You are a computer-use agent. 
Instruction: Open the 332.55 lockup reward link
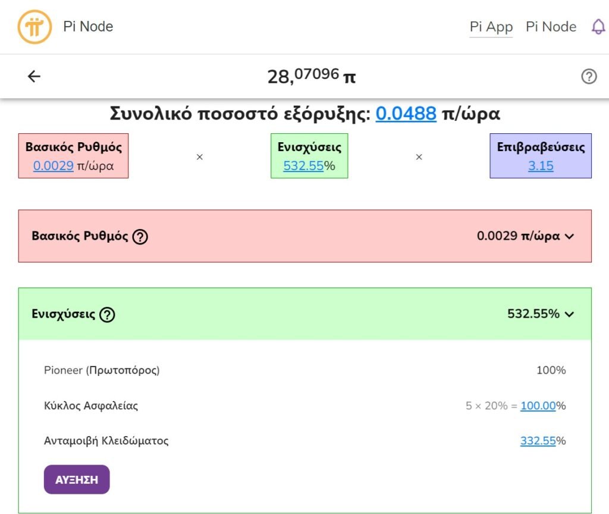(x=538, y=441)
